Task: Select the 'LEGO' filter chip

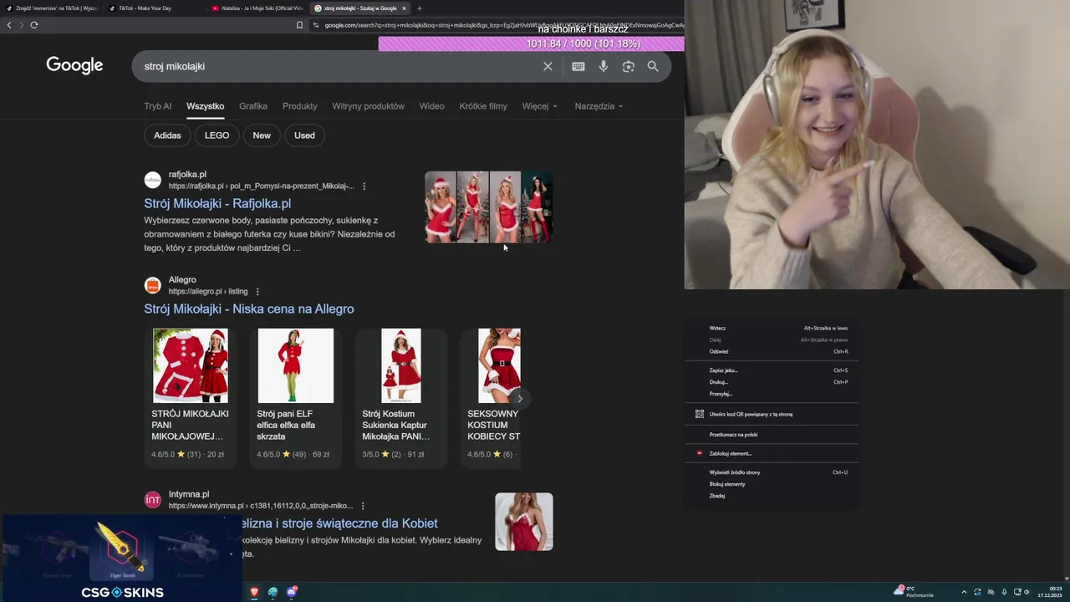Action: tap(217, 135)
